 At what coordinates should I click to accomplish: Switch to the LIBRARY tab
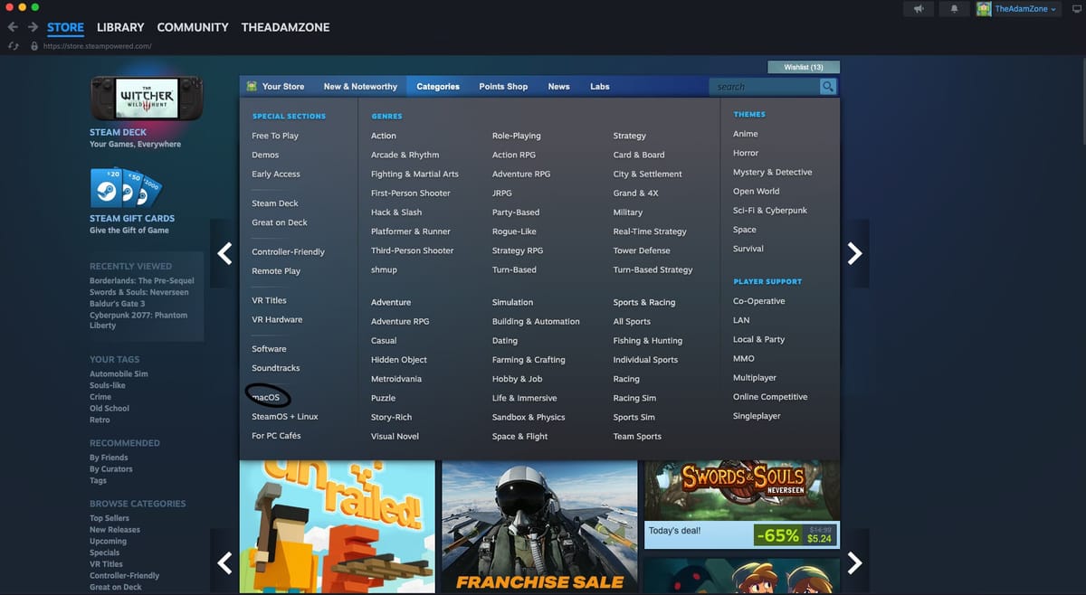120,27
